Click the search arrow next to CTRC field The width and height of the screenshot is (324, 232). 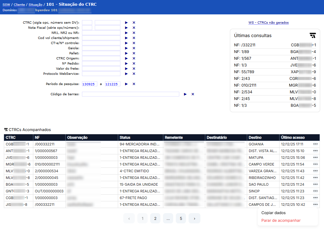pyautogui.click(x=126, y=23)
